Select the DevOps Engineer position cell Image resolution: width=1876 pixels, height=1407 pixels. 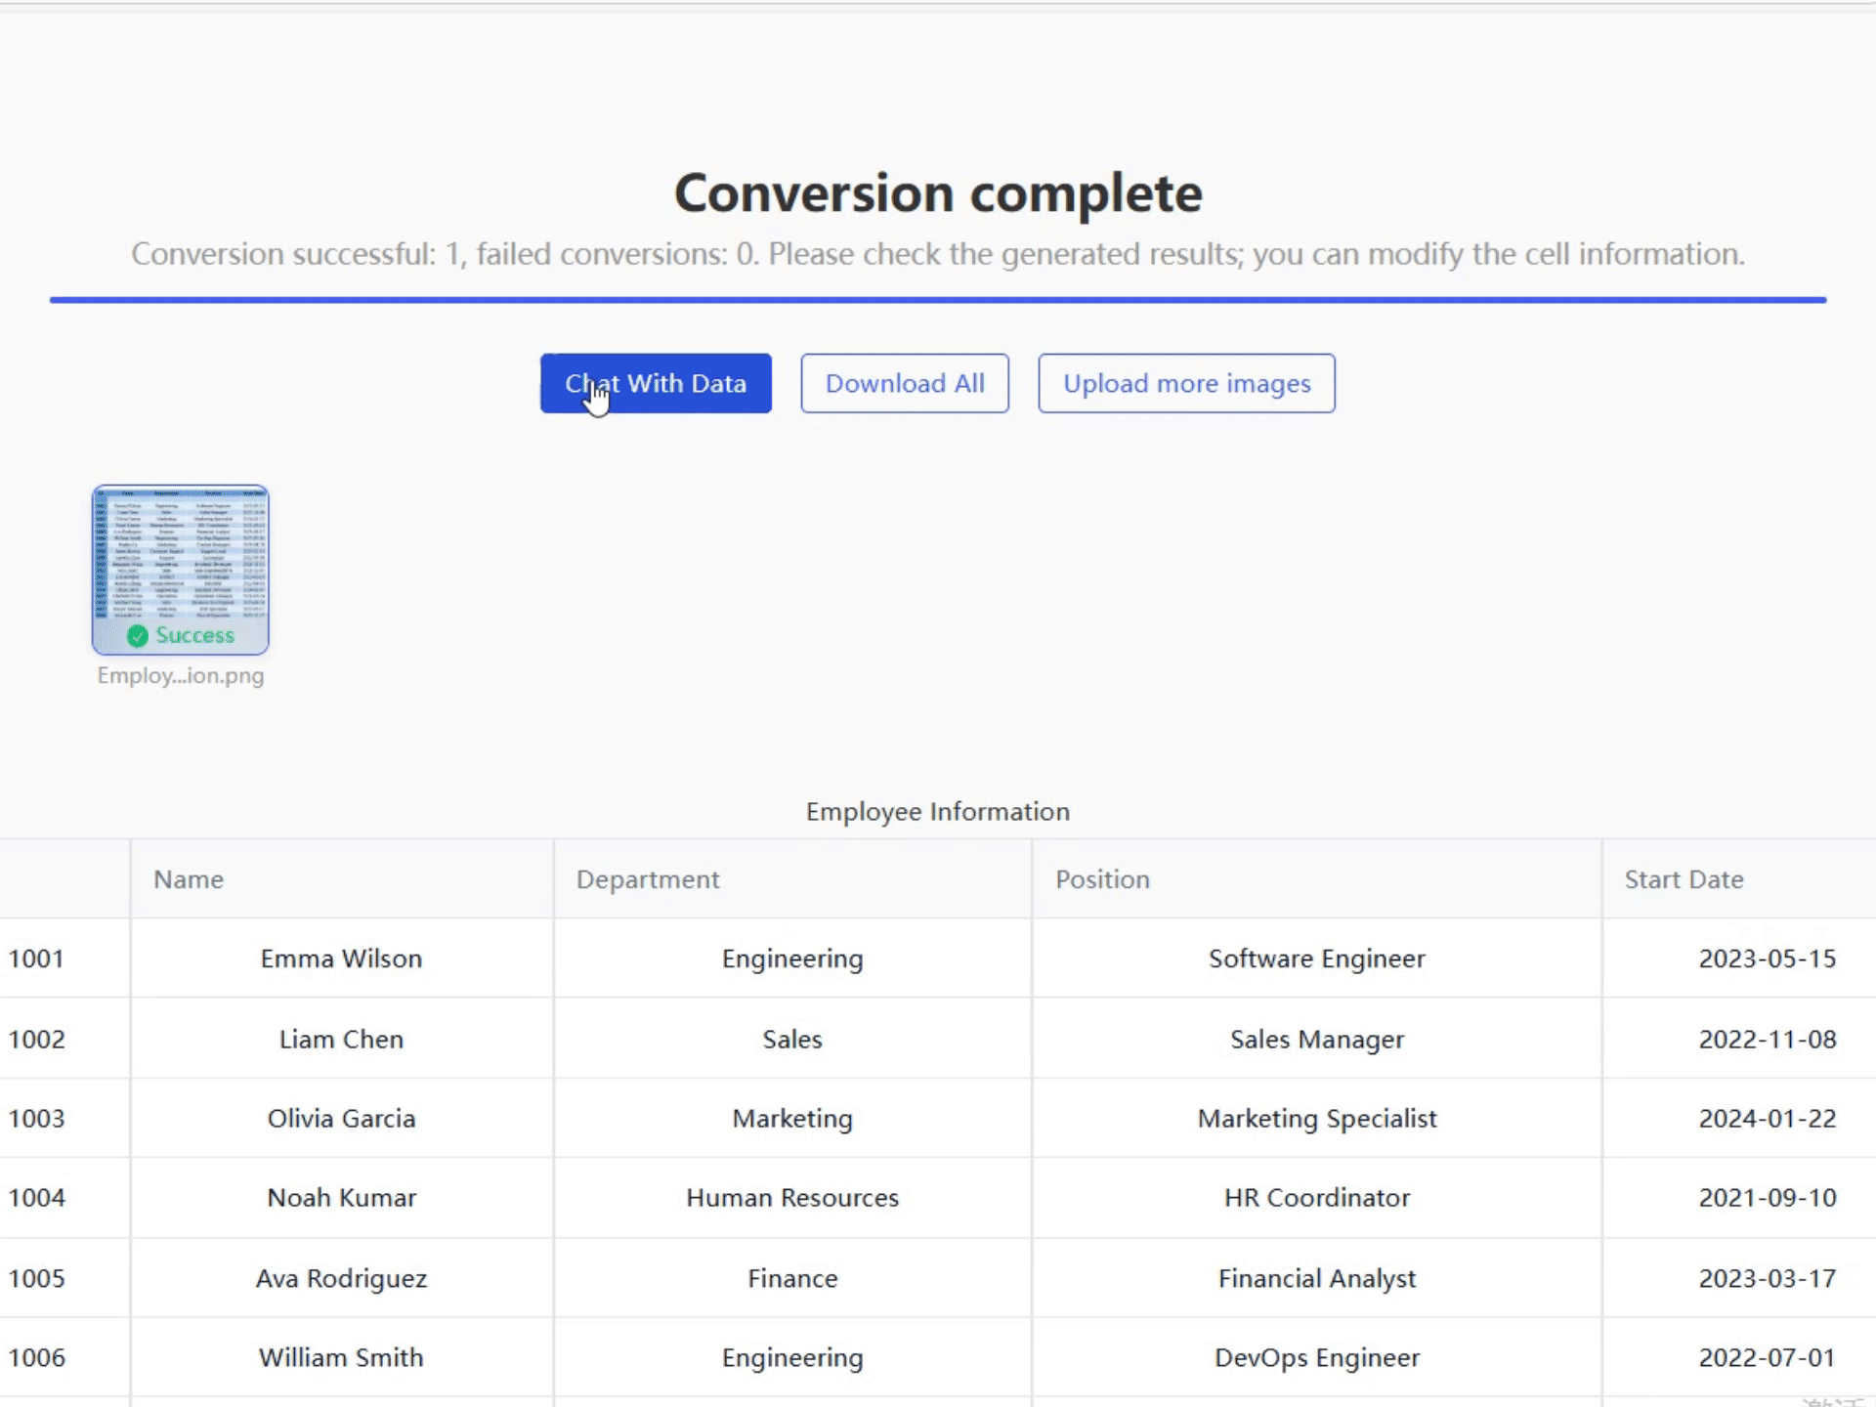coord(1316,1358)
